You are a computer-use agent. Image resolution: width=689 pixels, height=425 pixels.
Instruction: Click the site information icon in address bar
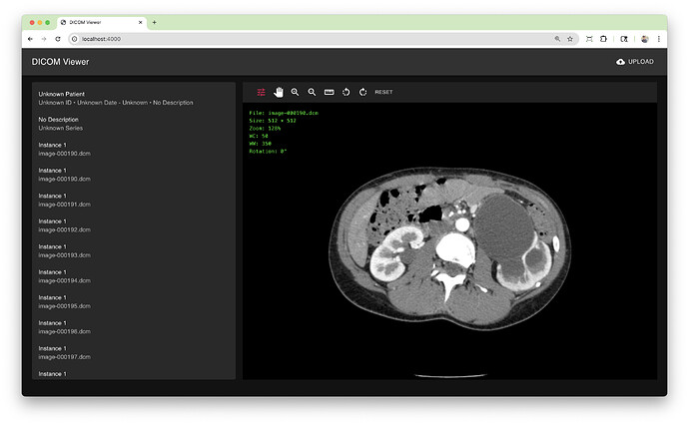[x=74, y=39]
